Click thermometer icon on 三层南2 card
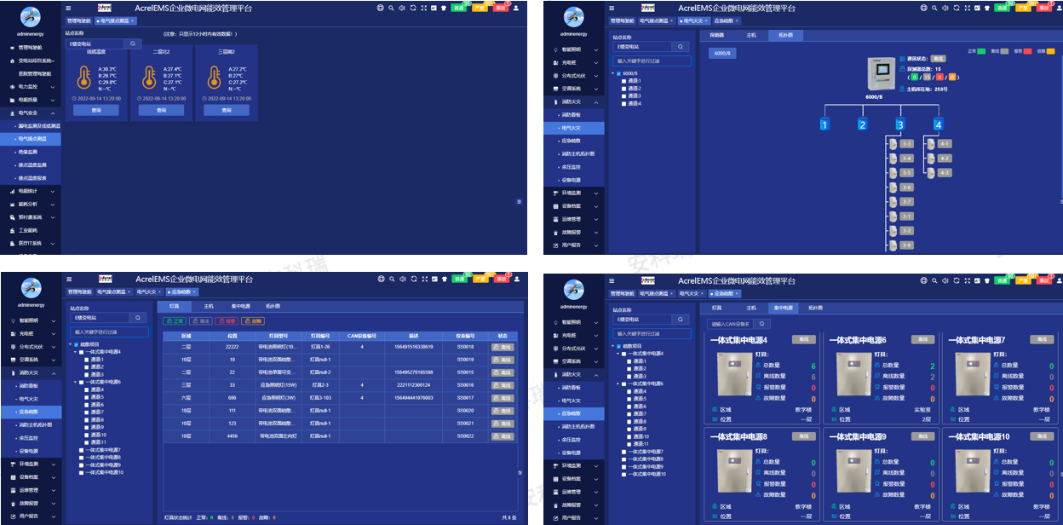Screen dimensions: 1063x525 tap(214, 77)
